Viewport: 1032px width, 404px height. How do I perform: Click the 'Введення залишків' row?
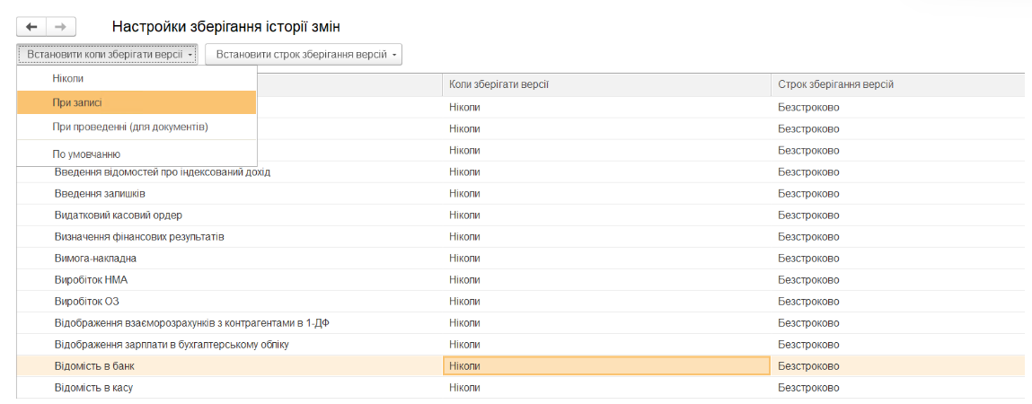tap(100, 194)
